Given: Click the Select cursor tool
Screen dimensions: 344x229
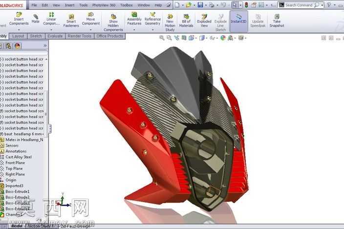Looking at the screenshot, I should (235, 5).
